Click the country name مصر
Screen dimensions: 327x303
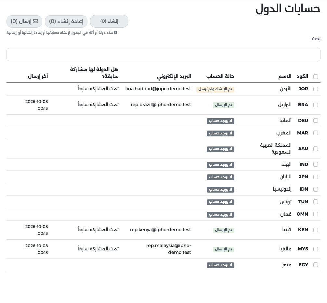(287, 265)
